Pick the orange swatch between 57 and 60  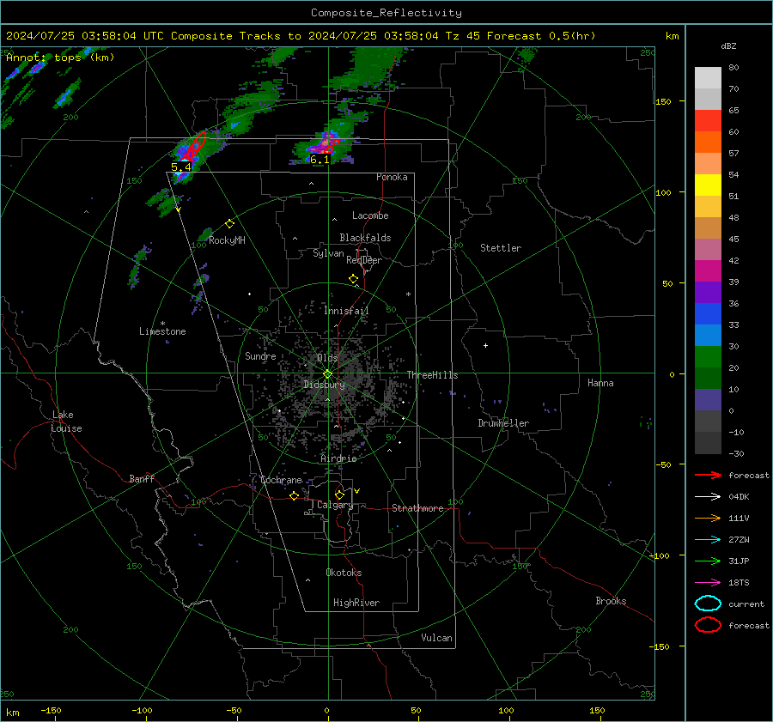708,143
